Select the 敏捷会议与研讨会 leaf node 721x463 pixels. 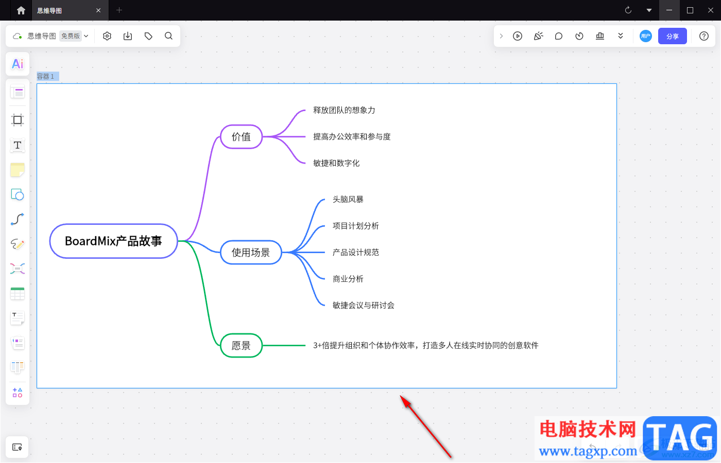364,306
